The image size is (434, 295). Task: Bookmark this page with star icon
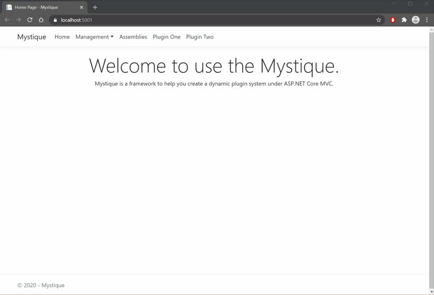point(378,20)
